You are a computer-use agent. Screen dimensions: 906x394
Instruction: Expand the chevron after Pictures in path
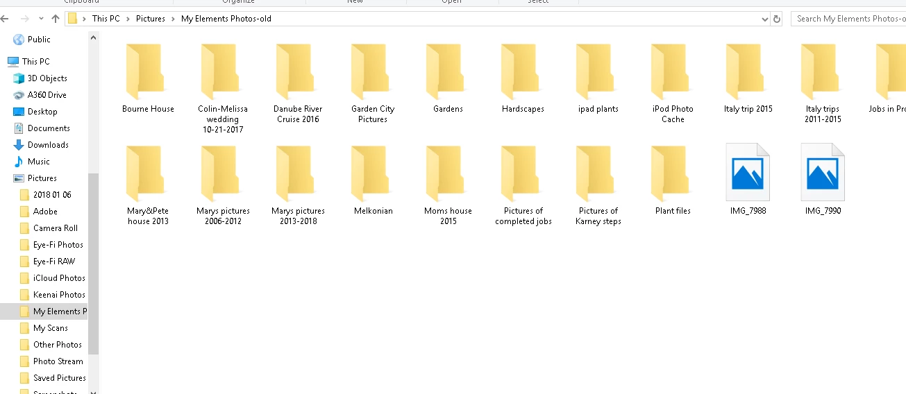point(172,19)
